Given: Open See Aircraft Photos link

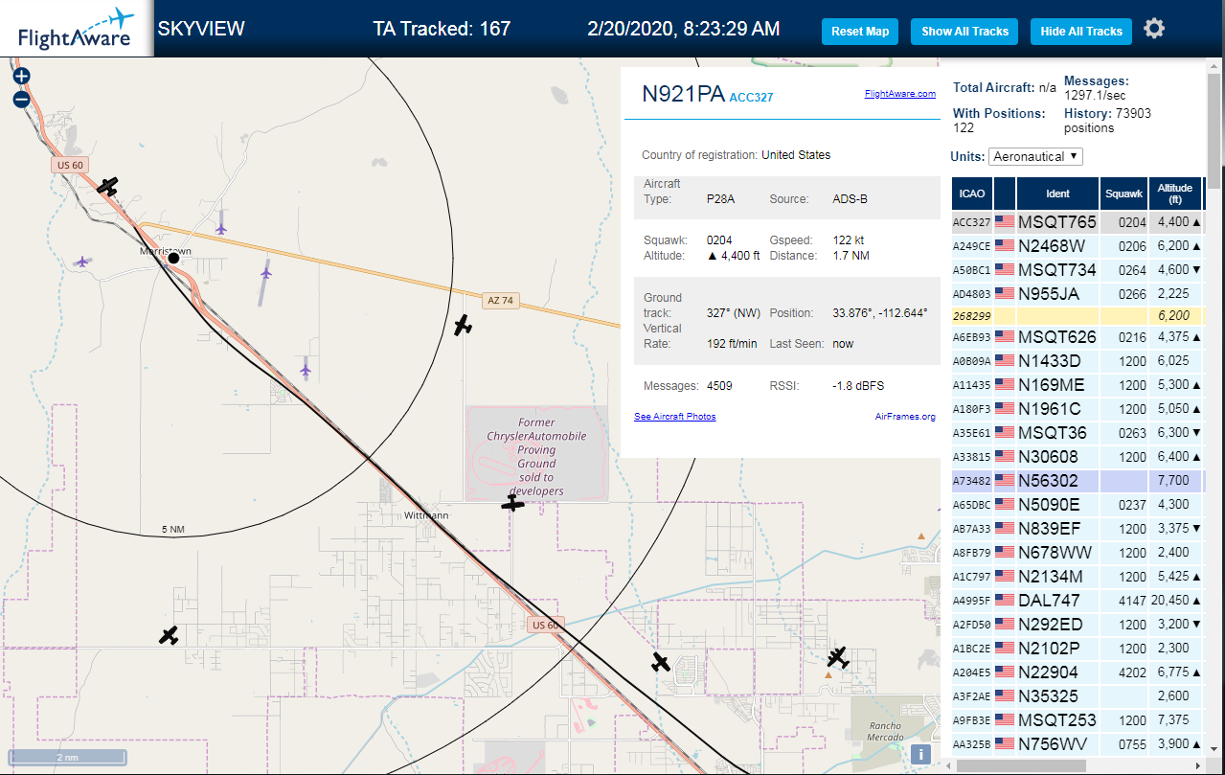Looking at the screenshot, I should pos(674,417).
